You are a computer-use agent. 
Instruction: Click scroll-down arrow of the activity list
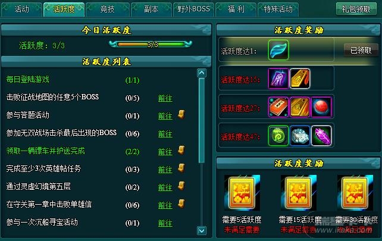coord(202,230)
